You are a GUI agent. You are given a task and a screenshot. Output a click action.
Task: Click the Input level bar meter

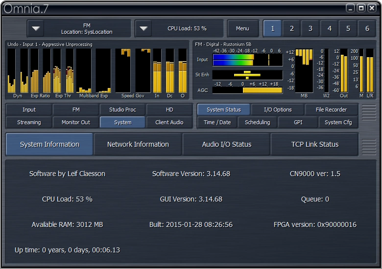tap(247, 60)
